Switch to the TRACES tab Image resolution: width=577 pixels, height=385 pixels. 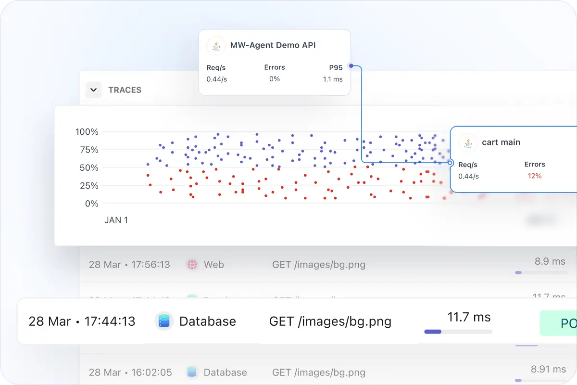pos(125,90)
